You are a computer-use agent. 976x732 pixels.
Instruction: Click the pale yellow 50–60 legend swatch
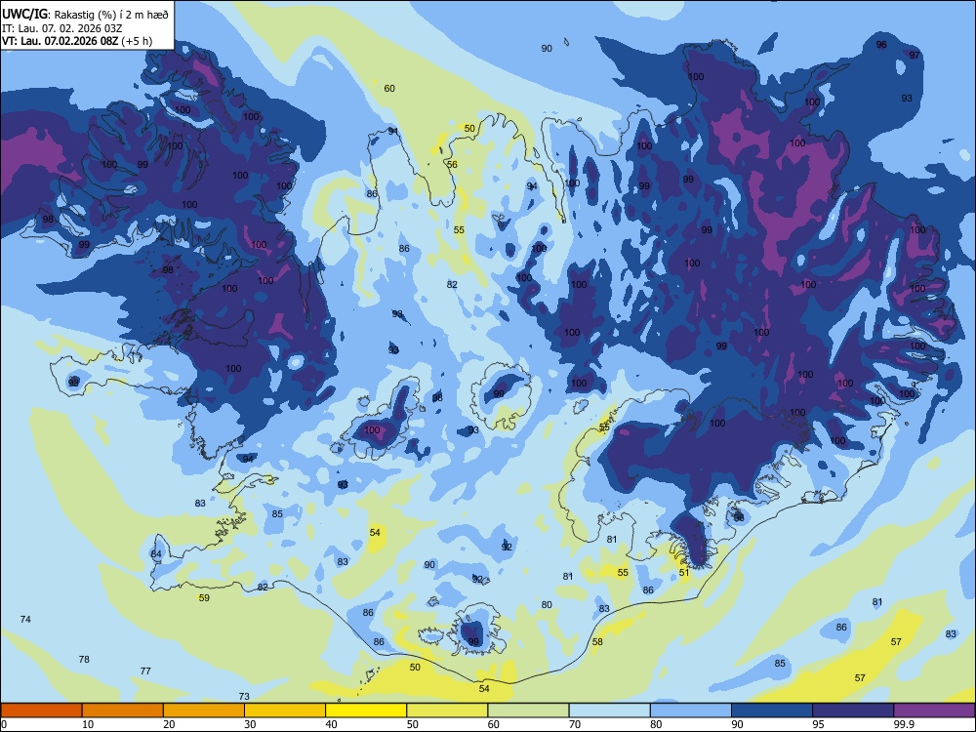tap(447, 711)
